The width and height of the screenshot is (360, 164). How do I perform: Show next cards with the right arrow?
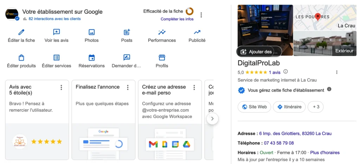(212, 119)
